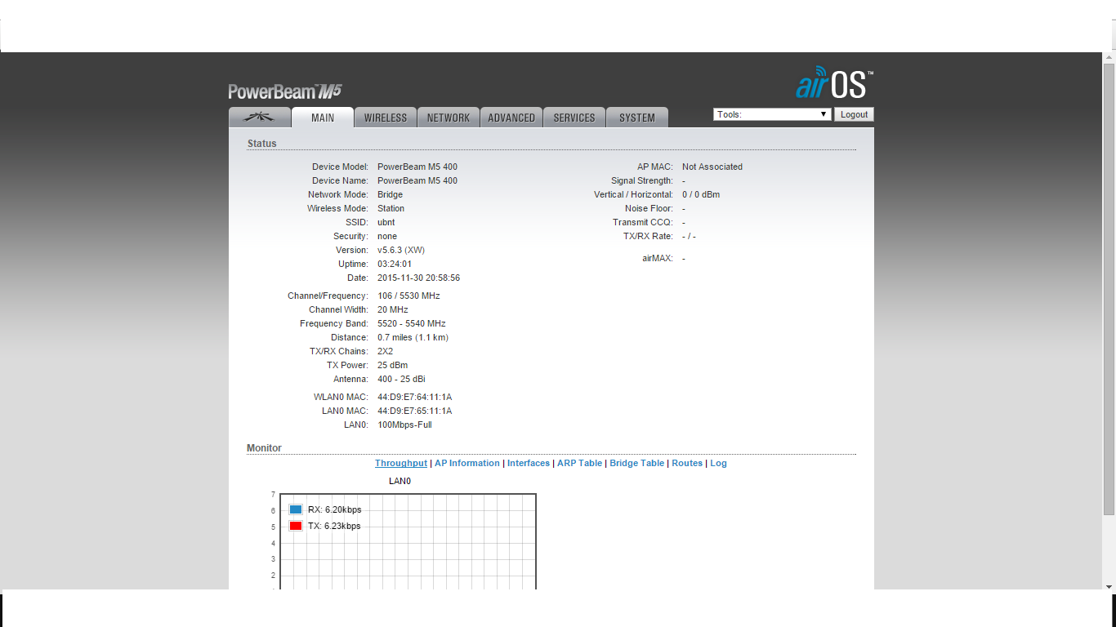The image size is (1116, 627).
Task: Click the vertical page scrollbar thumb
Action: (x=1109, y=289)
